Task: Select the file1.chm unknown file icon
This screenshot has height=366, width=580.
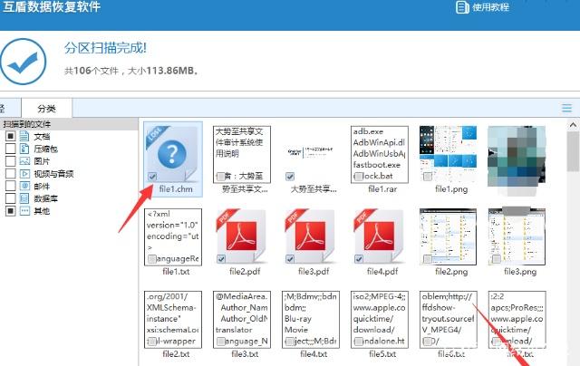Action: coord(172,154)
